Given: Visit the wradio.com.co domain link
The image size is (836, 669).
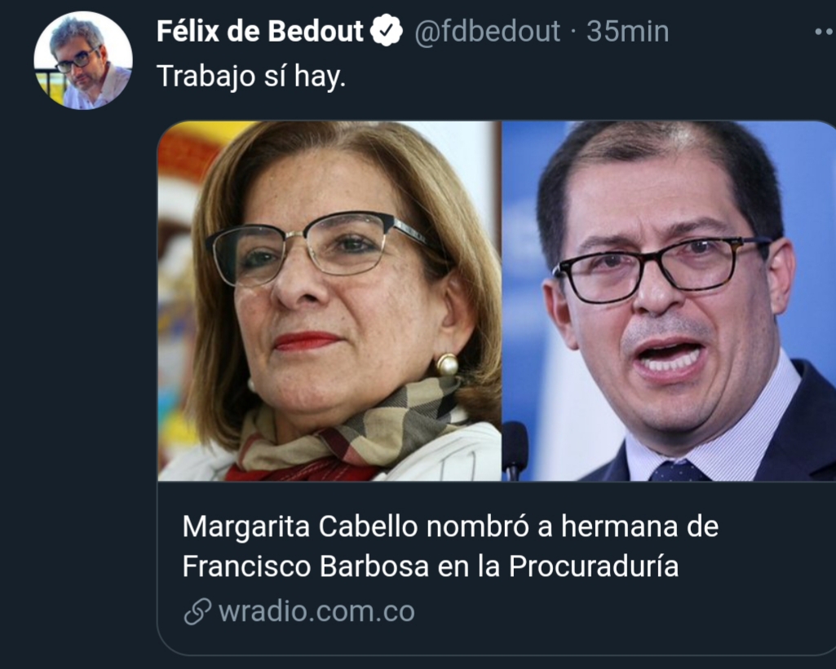Looking at the screenshot, I should coord(316,611).
